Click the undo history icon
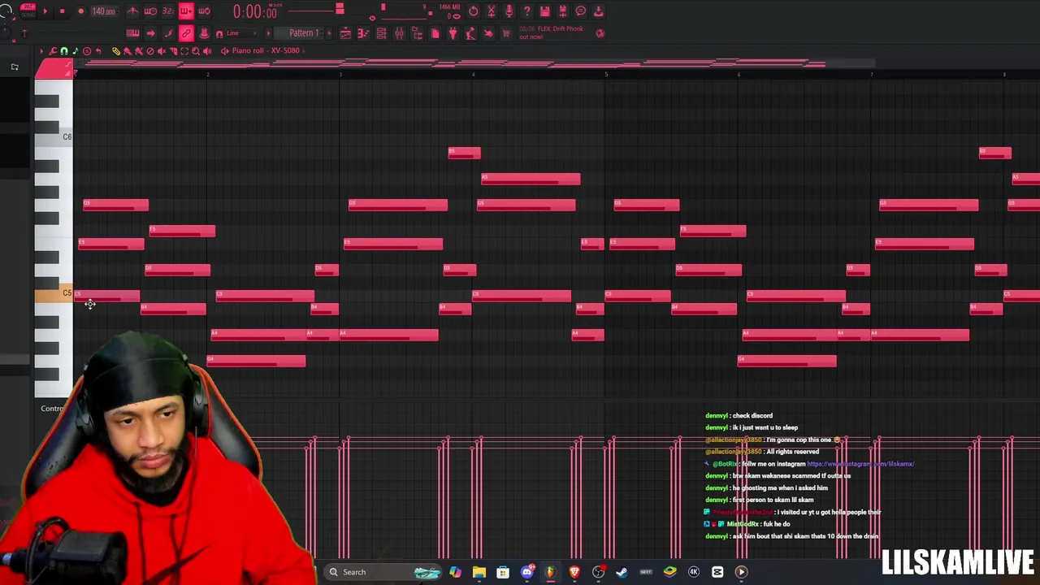 pyautogui.click(x=474, y=11)
